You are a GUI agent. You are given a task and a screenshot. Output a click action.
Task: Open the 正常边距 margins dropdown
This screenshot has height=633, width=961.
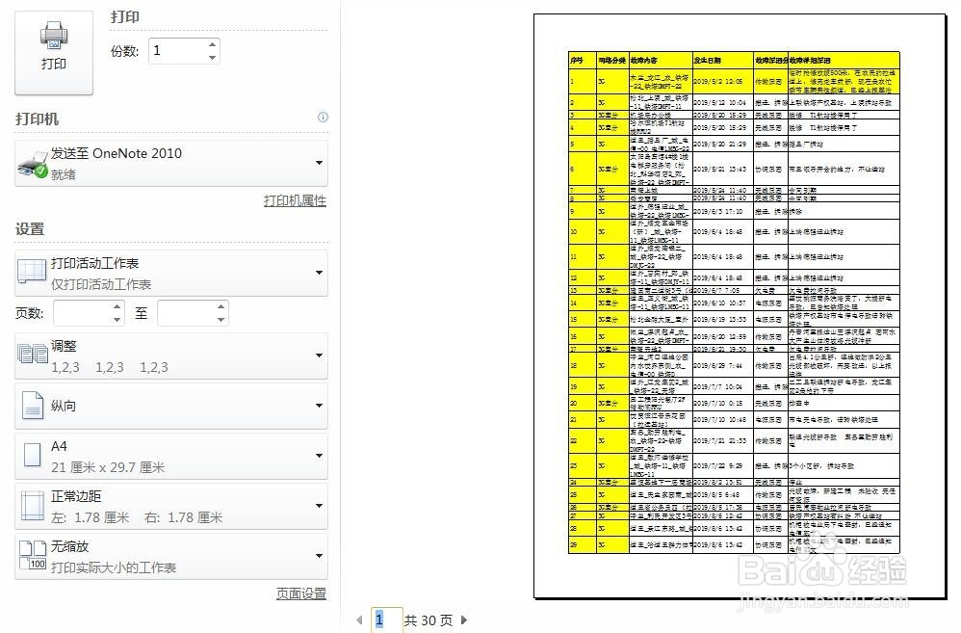[x=171, y=507]
